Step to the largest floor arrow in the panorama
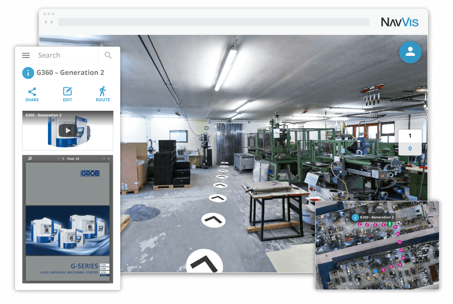 [204, 261]
